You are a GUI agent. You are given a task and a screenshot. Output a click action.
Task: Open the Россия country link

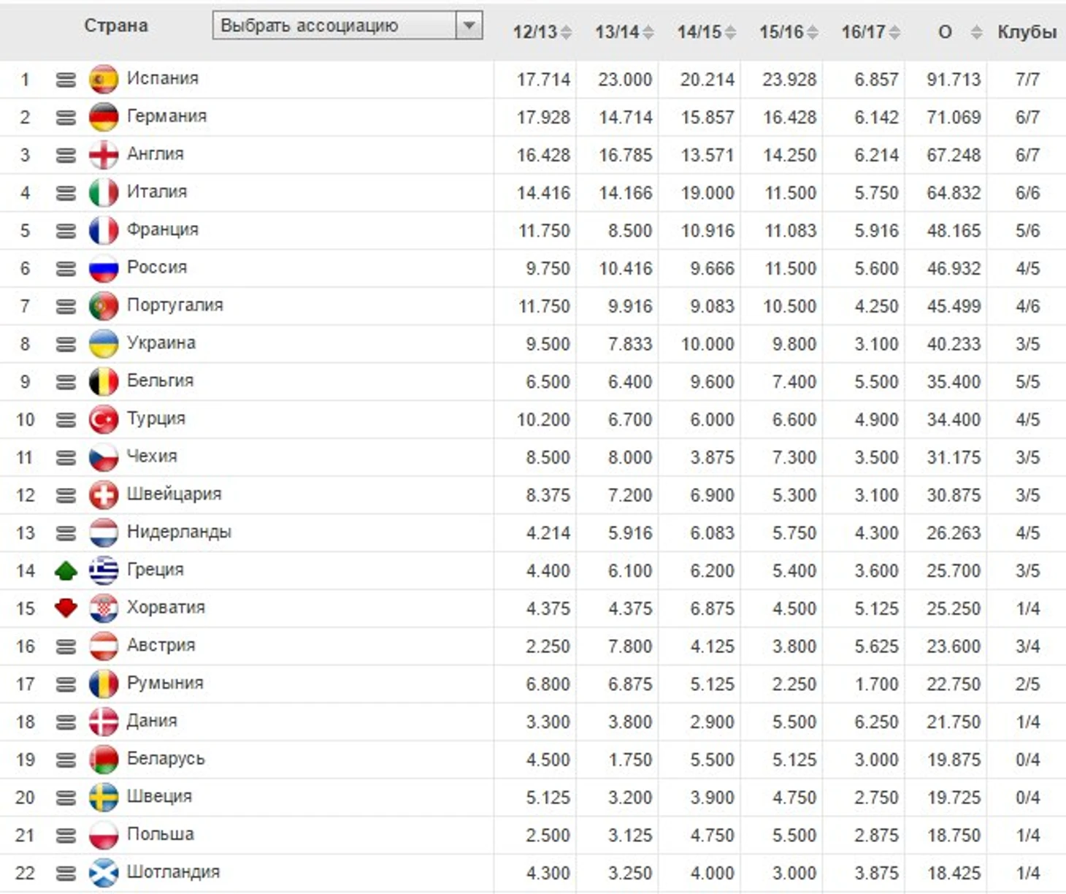[157, 267]
